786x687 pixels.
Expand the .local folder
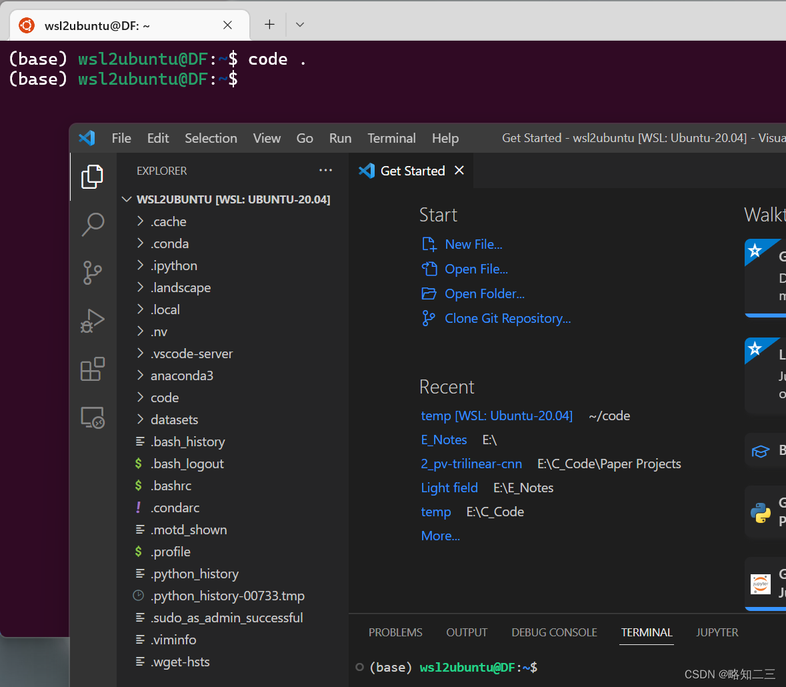click(141, 309)
